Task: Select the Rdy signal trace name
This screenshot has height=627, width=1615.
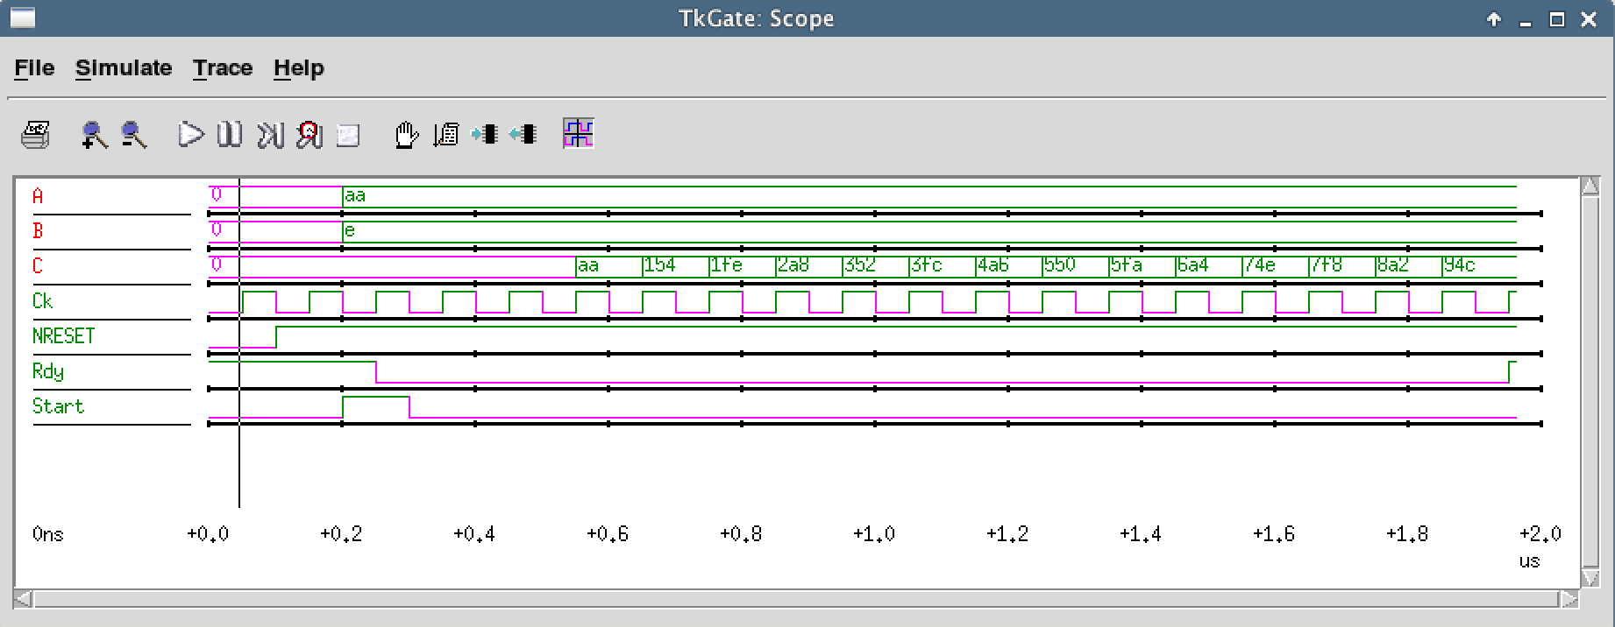Action: point(48,371)
